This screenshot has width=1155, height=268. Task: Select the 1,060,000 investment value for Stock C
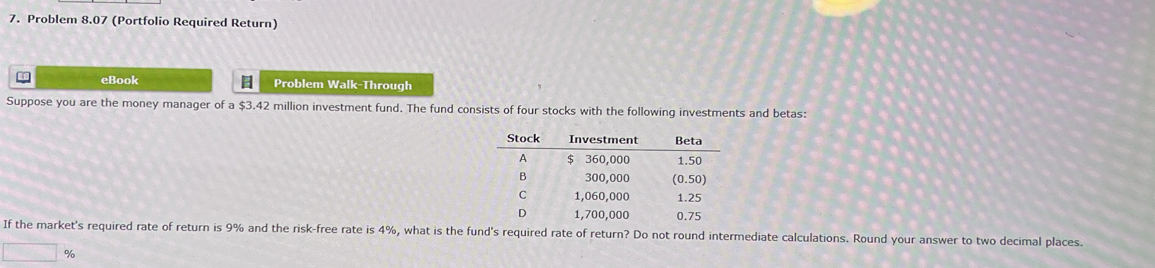tap(602, 196)
